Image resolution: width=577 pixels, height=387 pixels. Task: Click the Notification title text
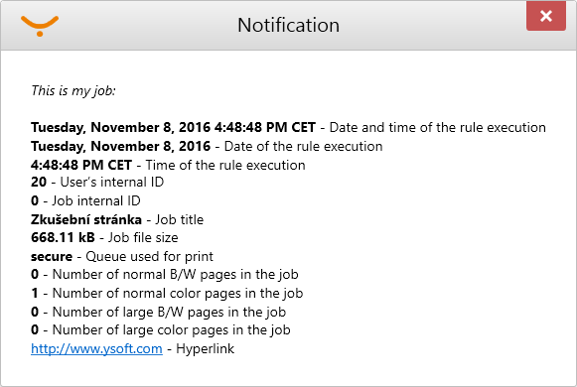coord(288,25)
